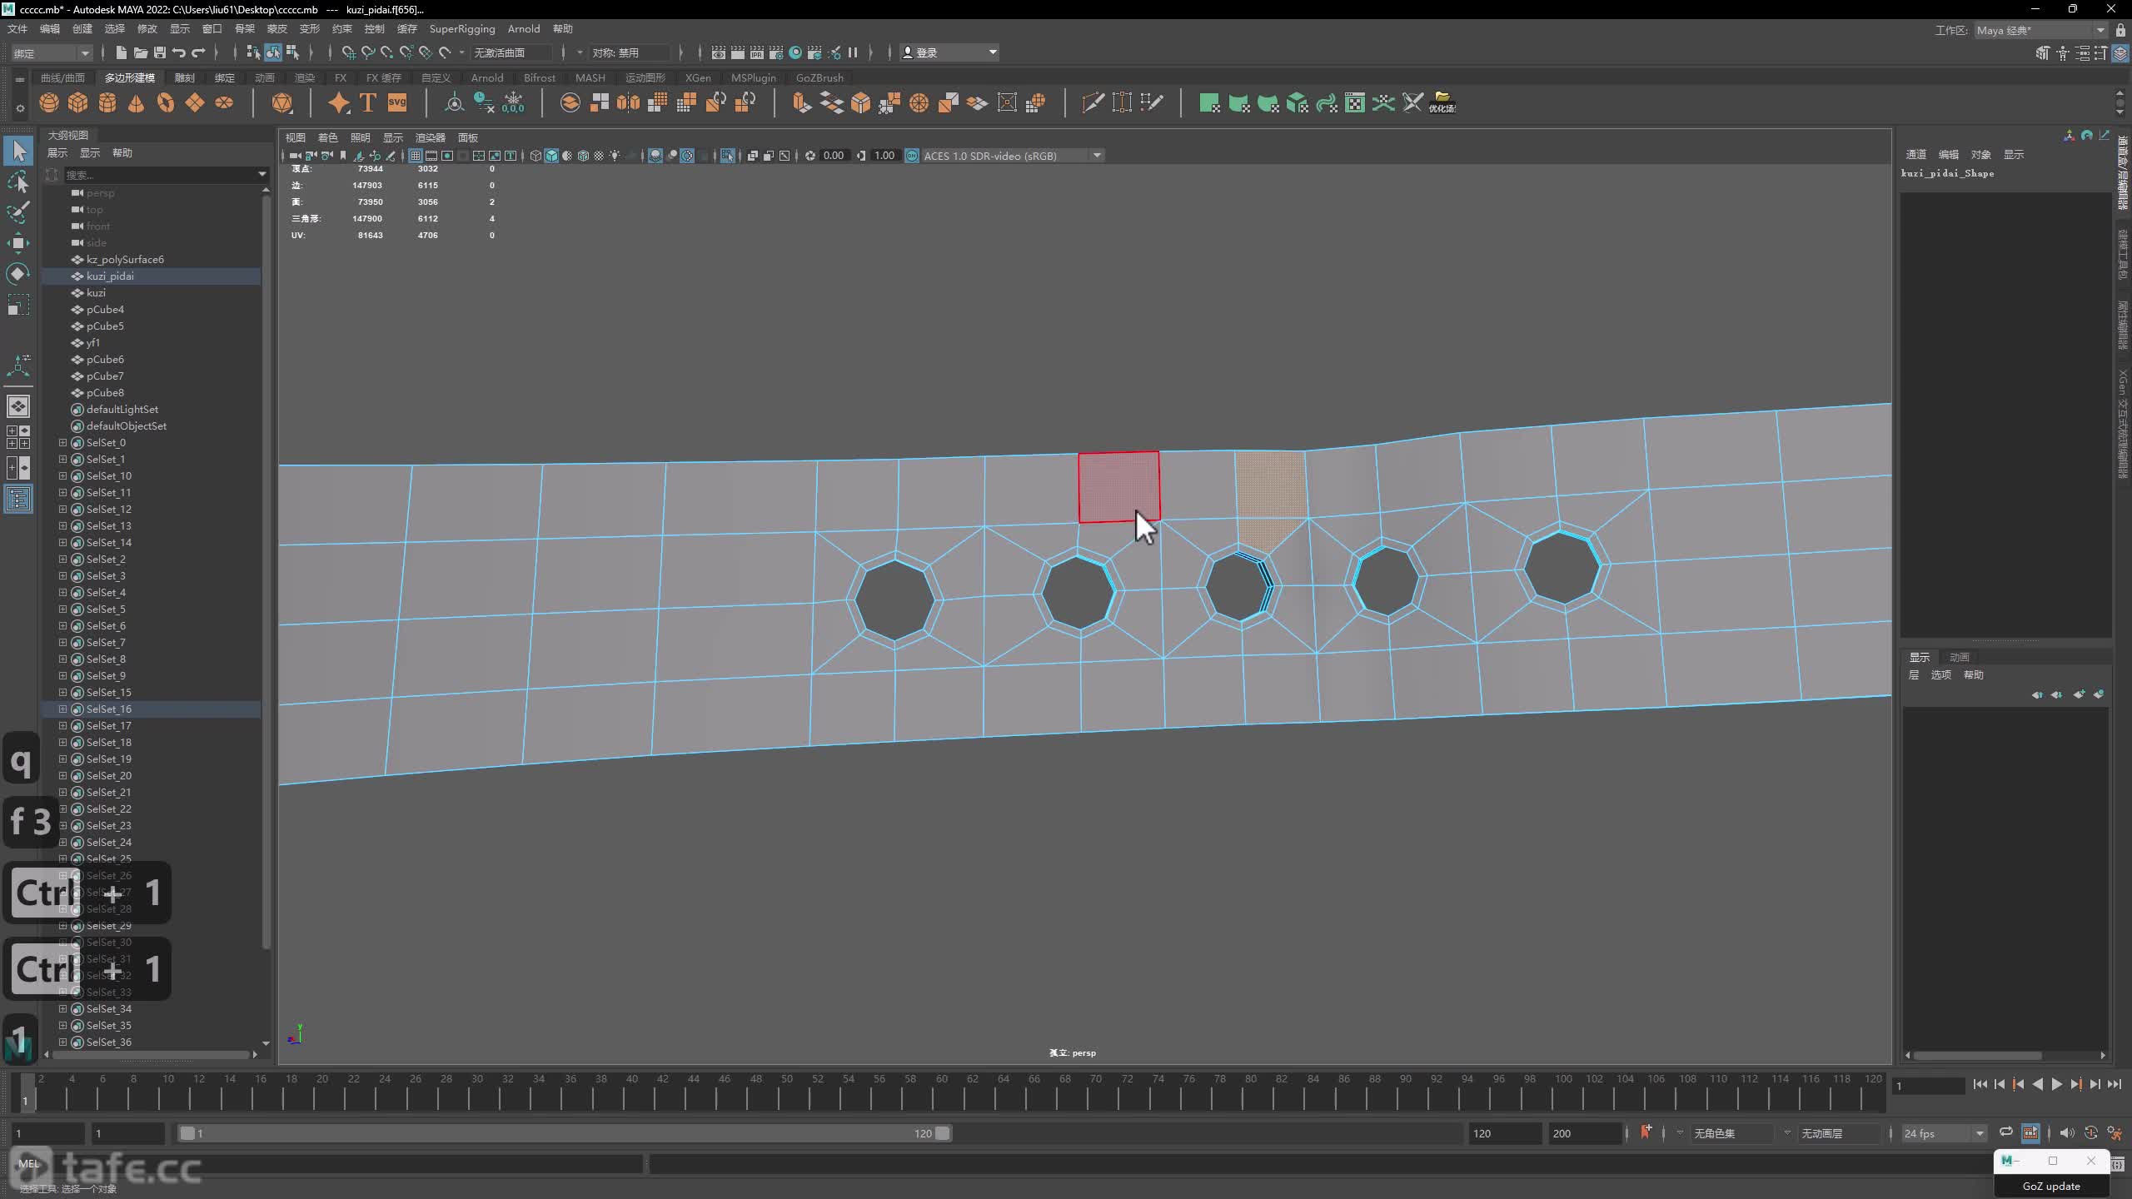Click the extrude shelf icon
This screenshot has width=2132, height=1199.
click(x=801, y=102)
